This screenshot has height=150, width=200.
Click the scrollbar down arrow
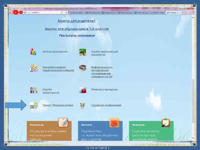(x=193, y=138)
